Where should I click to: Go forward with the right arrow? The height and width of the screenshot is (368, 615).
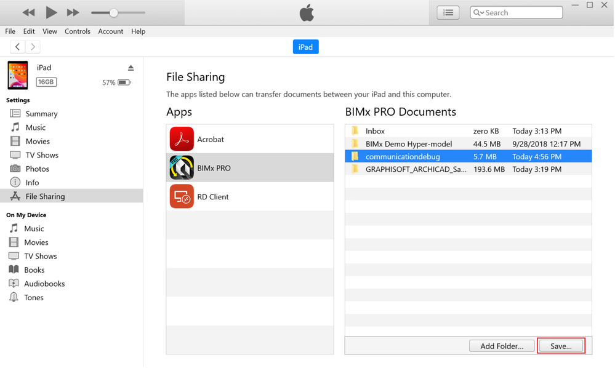33,47
